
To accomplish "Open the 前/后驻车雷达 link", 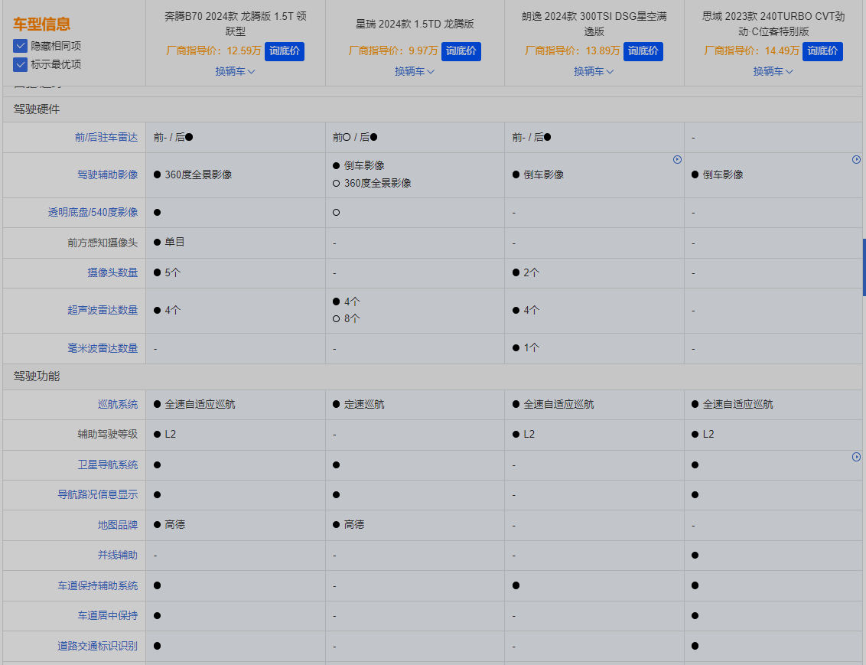I will [106, 137].
